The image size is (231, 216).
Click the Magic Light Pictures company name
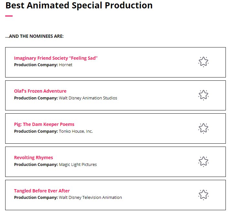78,165
